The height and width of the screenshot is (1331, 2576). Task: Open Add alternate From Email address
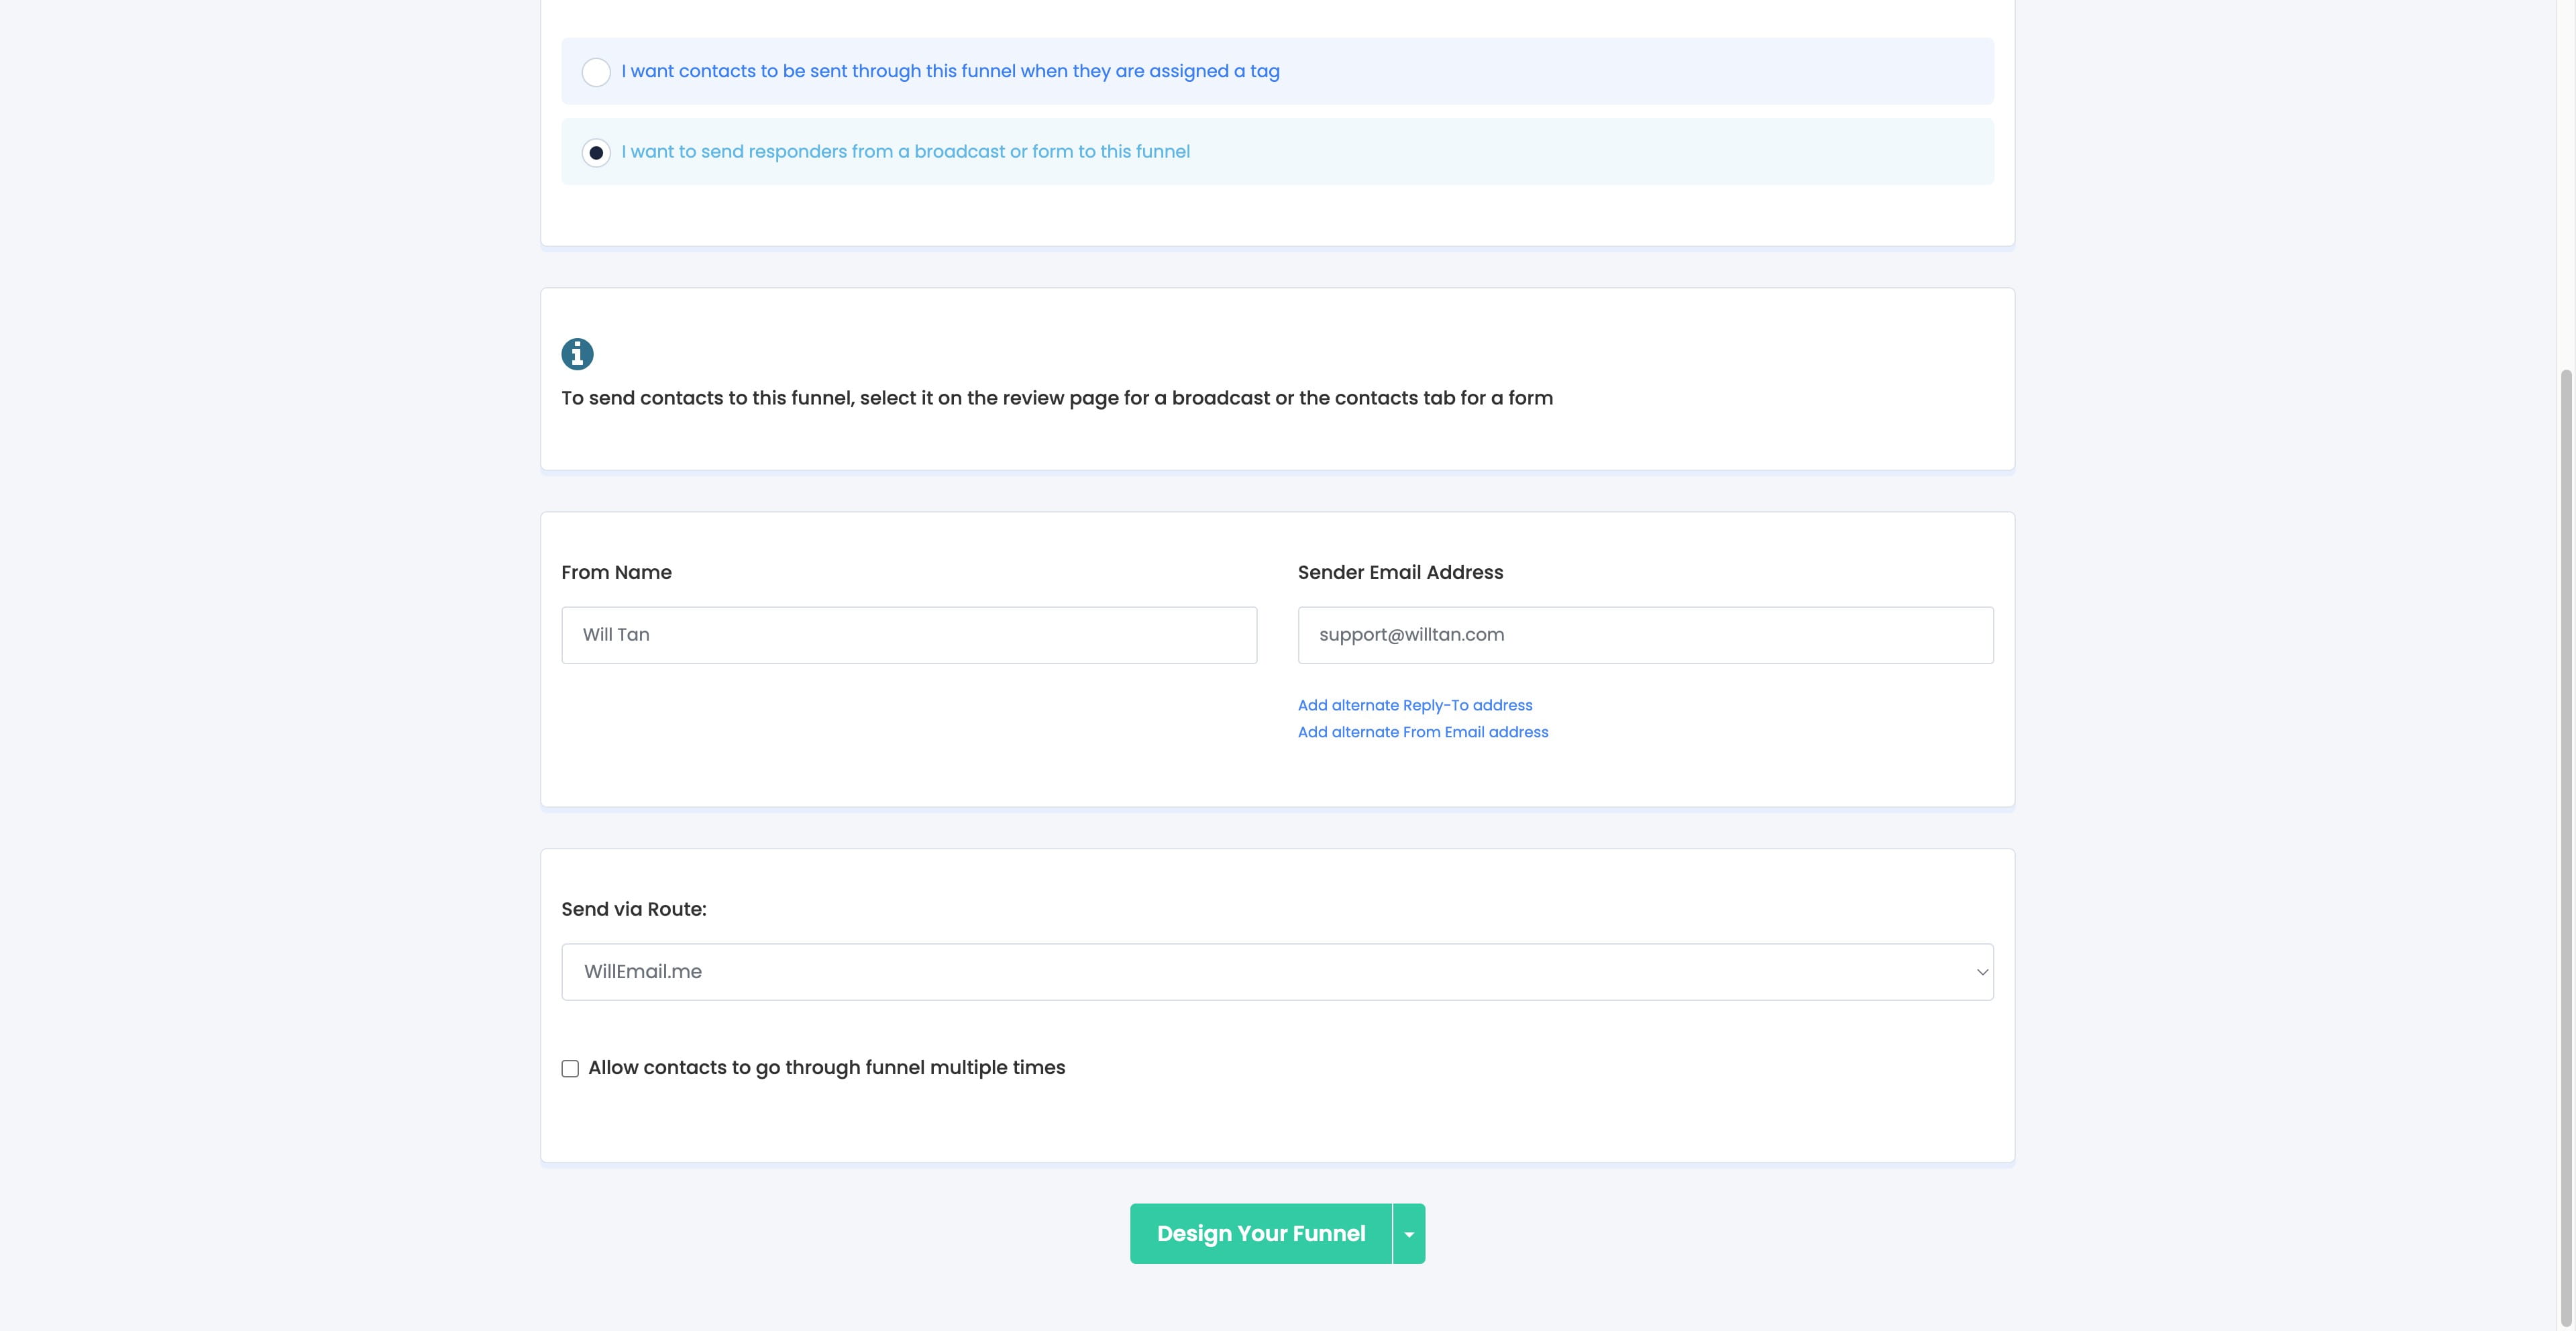(1423, 731)
